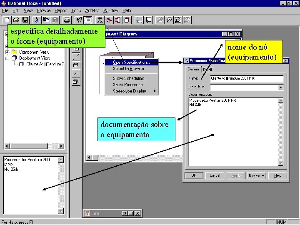Click the Fit In Window icon
Viewport: 300px width, 225px height.
pos(178,20)
